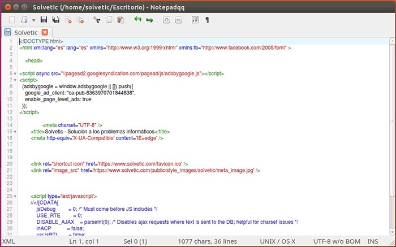Click 'DISABLE_AJAX' on line 29
This screenshot has width=396, height=247.
55,222
